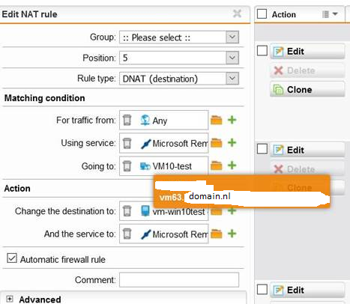350x304 pixels.
Task: Click trash icon beside VM10-test
Action: 127,165
